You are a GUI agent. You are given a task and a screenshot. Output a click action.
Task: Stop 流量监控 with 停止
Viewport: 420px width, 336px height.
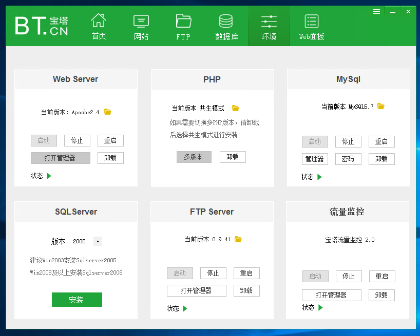349,277
